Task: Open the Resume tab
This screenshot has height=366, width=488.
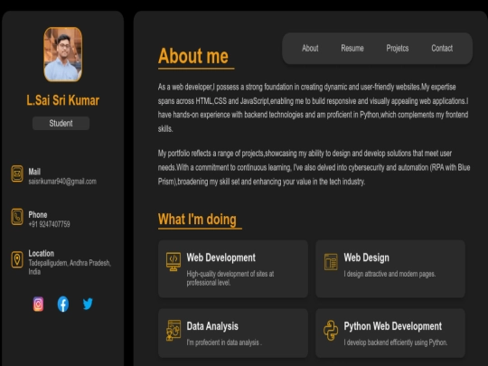Action: pos(352,48)
